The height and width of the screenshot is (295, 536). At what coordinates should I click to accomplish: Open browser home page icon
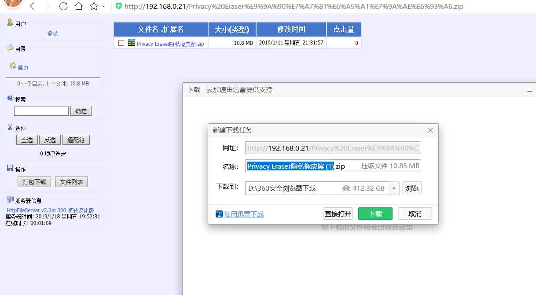tap(78, 6)
